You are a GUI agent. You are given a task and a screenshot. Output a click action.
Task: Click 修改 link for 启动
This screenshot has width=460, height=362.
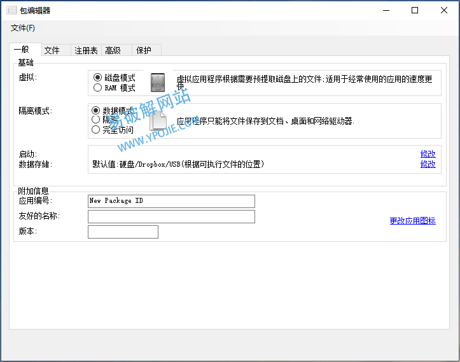[428, 154]
